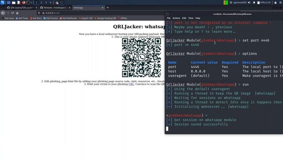
Task: Open the Exploit-DB bookmark
Action: [86, 18]
